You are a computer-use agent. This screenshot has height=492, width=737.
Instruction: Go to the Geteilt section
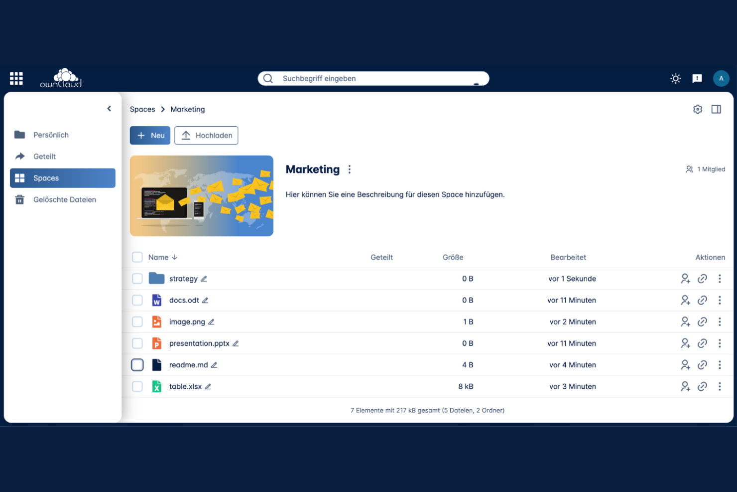(x=45, y=156)
